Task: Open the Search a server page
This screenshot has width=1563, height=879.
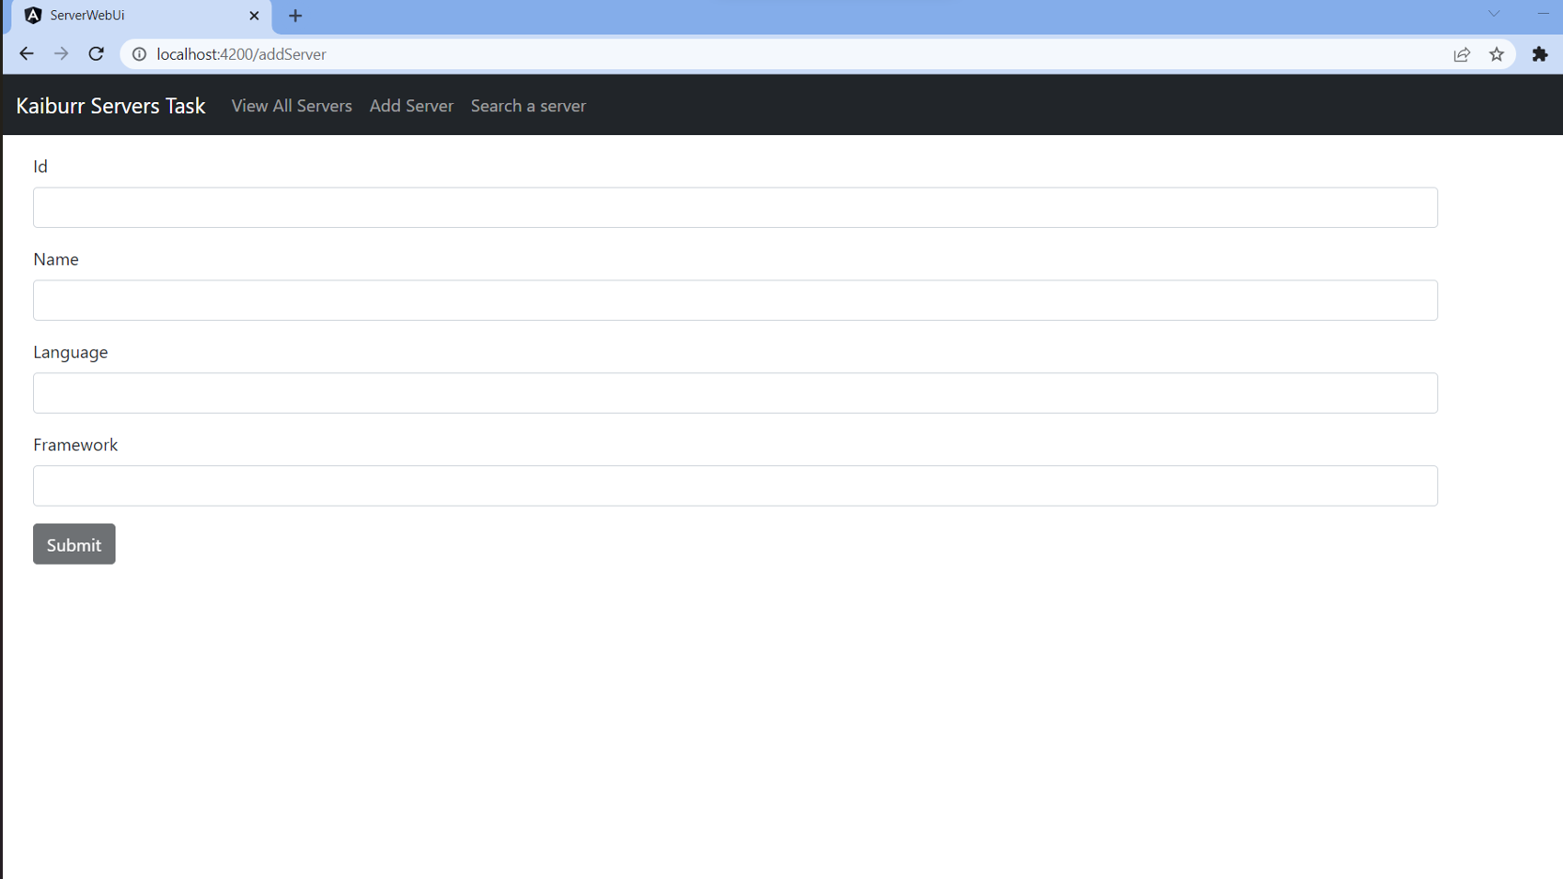Action: [528, 106]
